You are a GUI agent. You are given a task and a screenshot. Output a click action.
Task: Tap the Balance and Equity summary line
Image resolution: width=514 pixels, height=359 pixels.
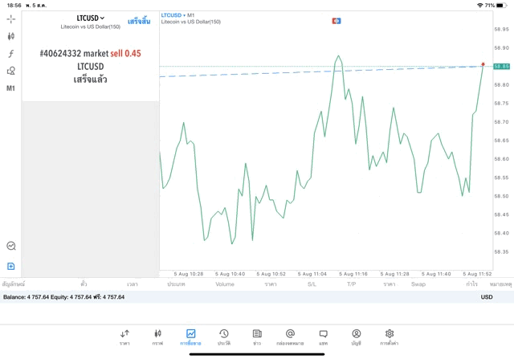pos(64,297)
